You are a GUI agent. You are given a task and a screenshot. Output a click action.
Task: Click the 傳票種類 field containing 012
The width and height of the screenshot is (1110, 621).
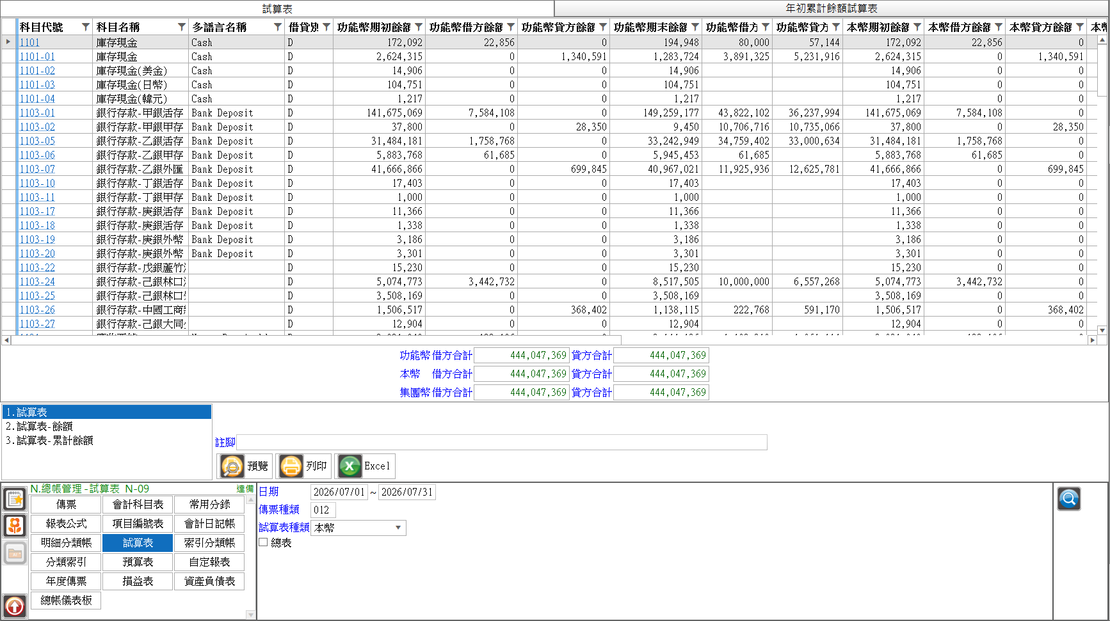point(323,510)
